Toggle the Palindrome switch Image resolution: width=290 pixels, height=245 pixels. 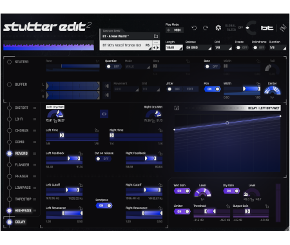click(258, 48)
